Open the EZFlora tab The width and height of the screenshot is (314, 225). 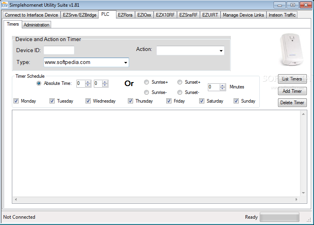coord(125,15)
